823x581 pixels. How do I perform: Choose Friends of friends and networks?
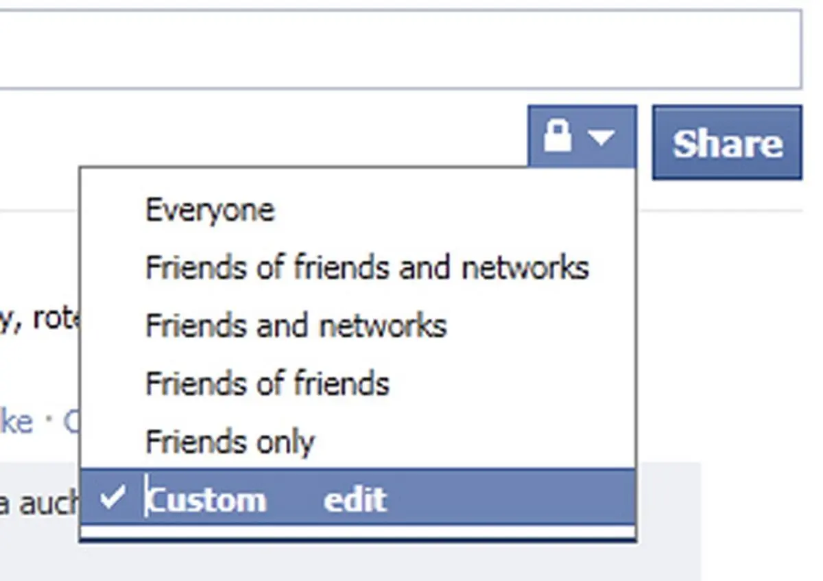367,267
